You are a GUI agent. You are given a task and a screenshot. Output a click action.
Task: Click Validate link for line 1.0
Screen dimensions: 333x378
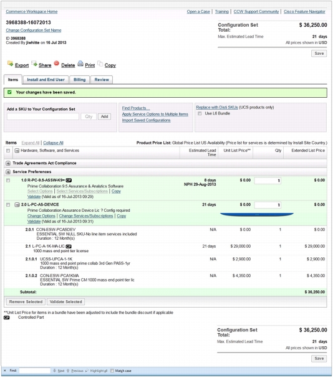pyautogui.click(x=34, y=197)
